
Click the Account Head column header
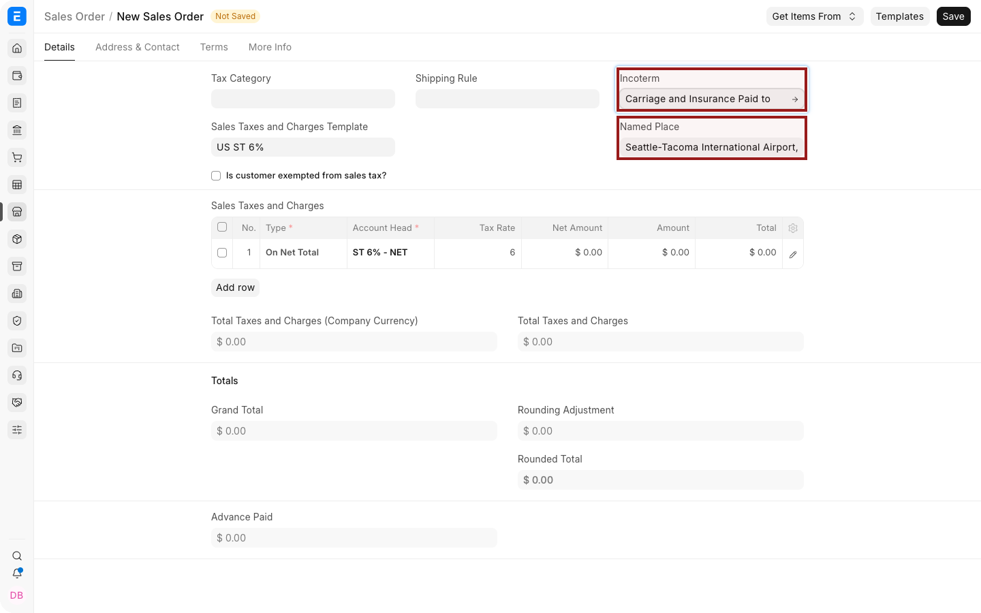pyautogui.click(x=391, y=228)
